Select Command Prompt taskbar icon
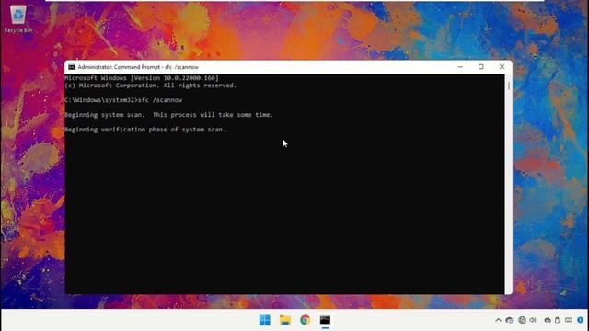The width and height of the screenshot is (589, 331). 325,320
